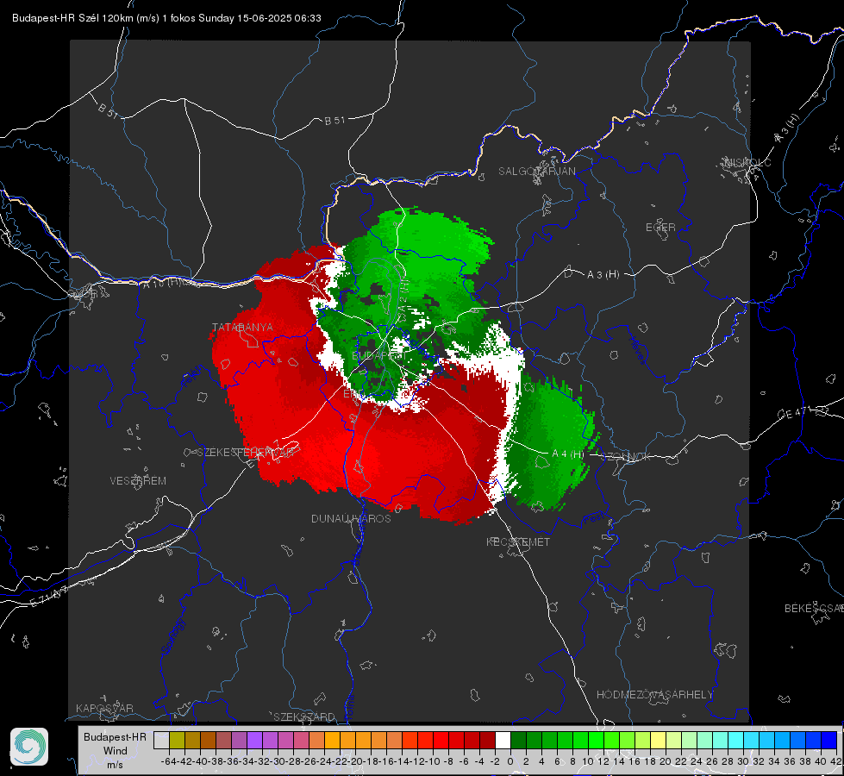Click the SZEKSZARD city label
Screen dimensions: 844x776
304,717
